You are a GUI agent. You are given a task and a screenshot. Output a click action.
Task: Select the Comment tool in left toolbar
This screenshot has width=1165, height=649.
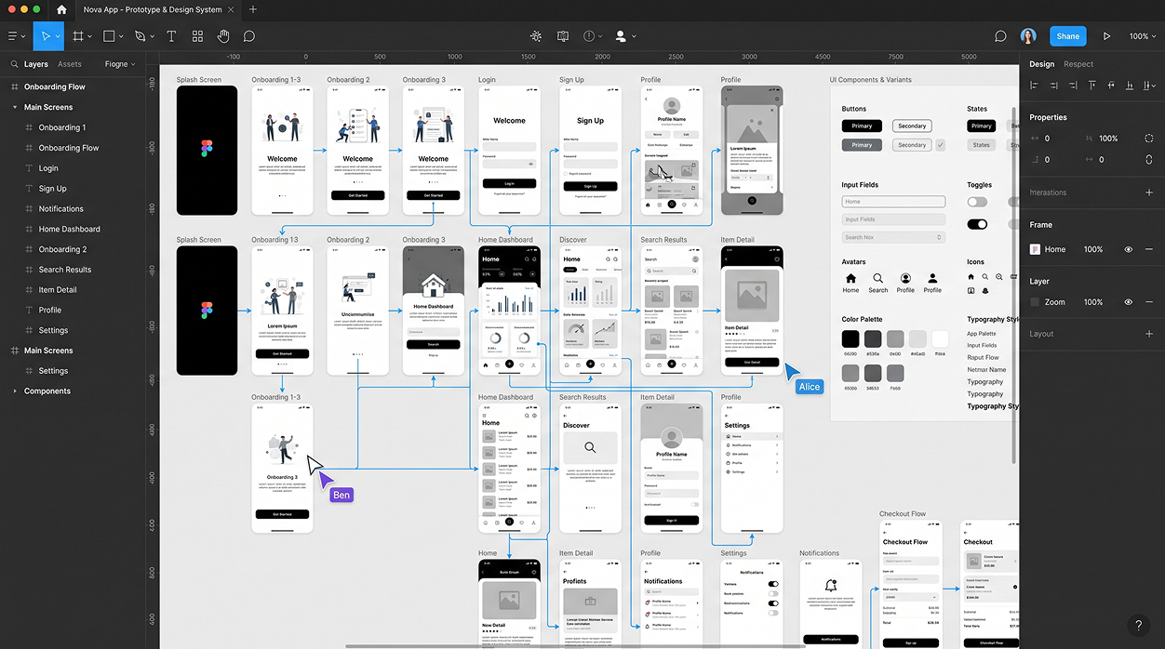coord(249,36)
